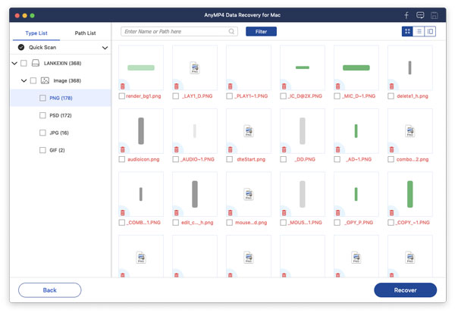Image resolution: width=455 pixels, height=313 pixels.
Task: Open the Filter options
Action: click(x=261, y=31)
